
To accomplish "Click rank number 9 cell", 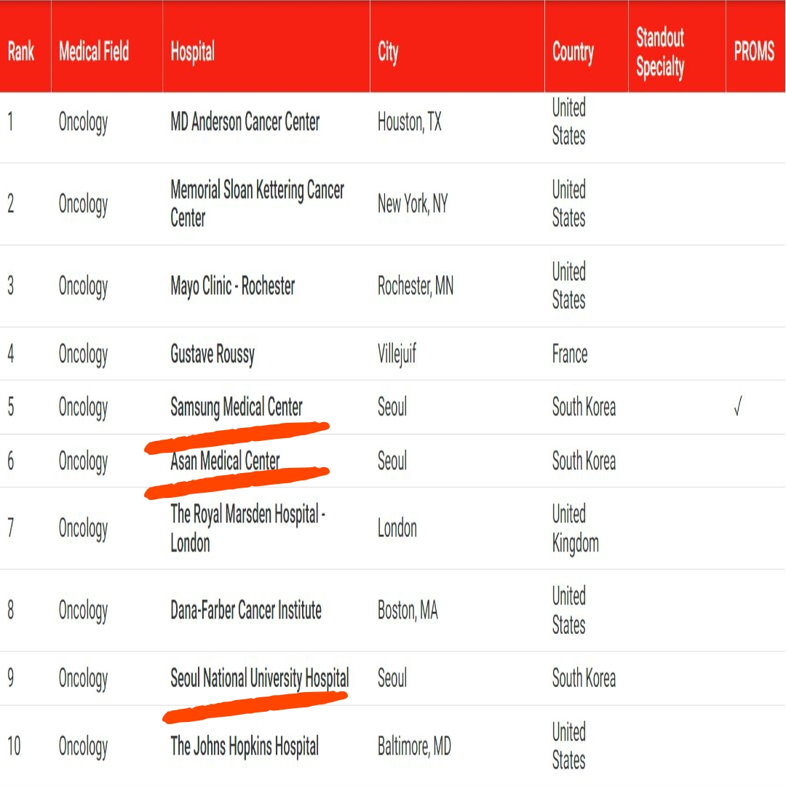I will tap(10, 679).
